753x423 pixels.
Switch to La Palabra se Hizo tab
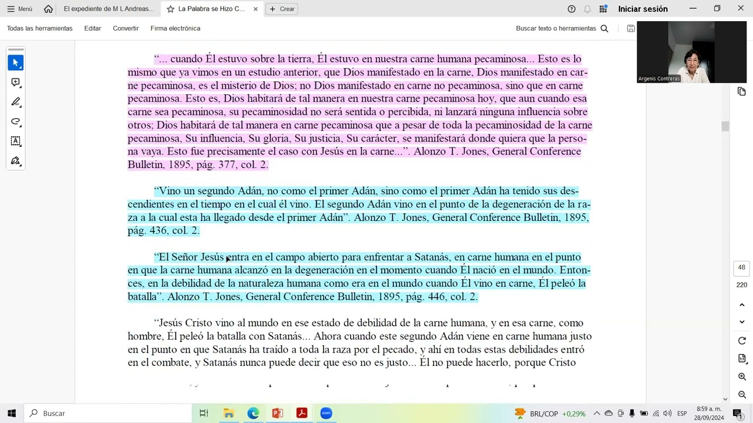coord(212,9)
